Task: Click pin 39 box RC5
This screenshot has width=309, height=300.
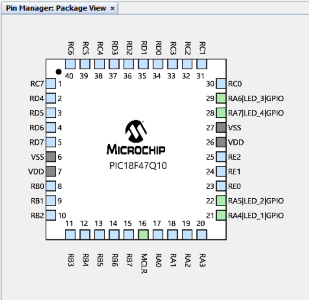Action: 85,64
